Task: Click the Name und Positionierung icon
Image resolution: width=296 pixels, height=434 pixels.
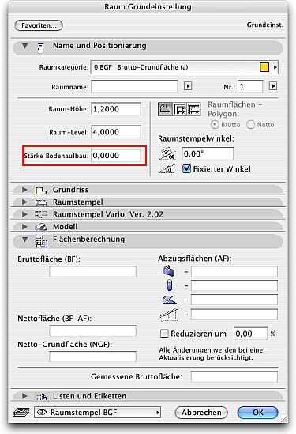Action: point(40,48)
